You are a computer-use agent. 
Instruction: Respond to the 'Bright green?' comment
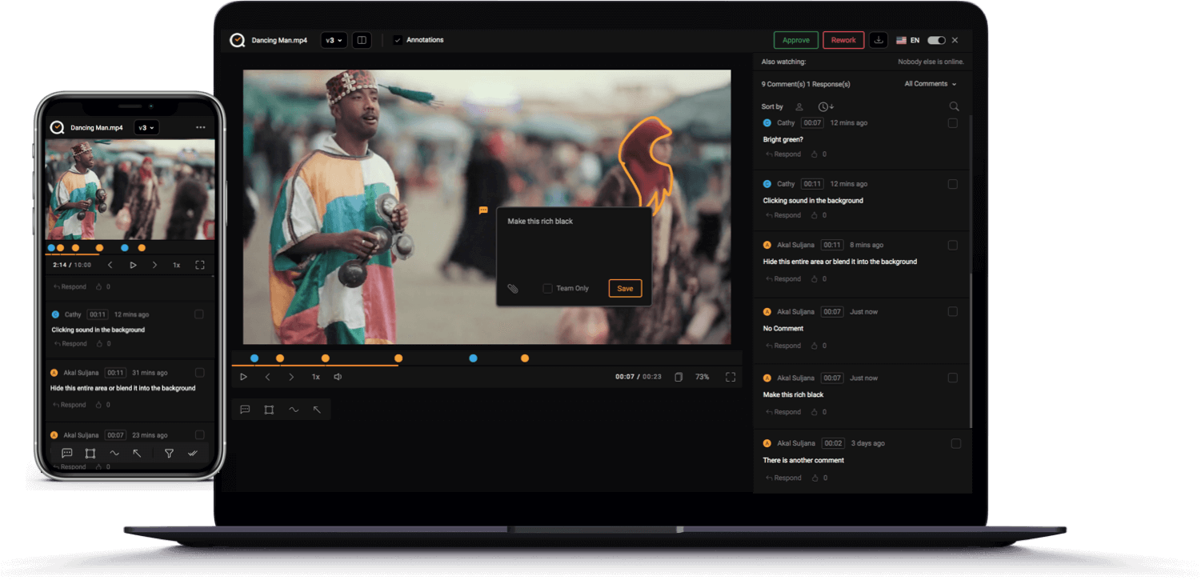pos(783,154)
